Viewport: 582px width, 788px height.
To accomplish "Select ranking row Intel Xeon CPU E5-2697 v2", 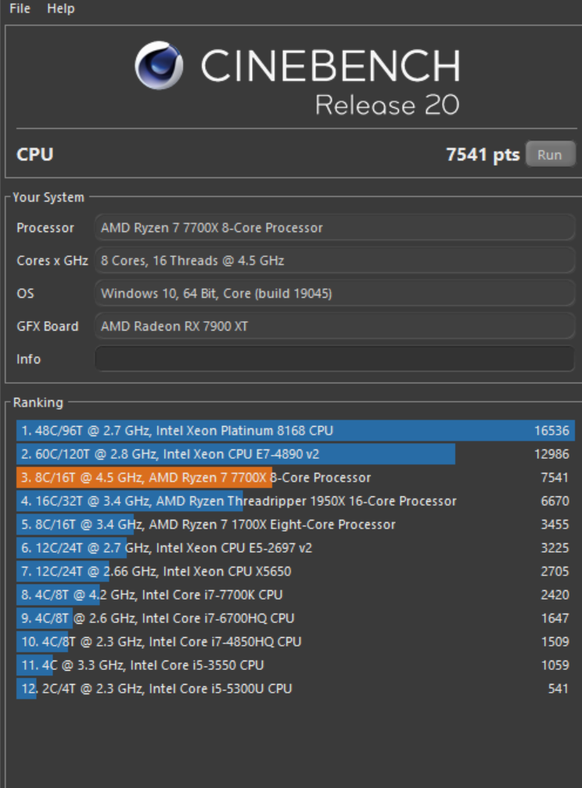I will 295,548.
